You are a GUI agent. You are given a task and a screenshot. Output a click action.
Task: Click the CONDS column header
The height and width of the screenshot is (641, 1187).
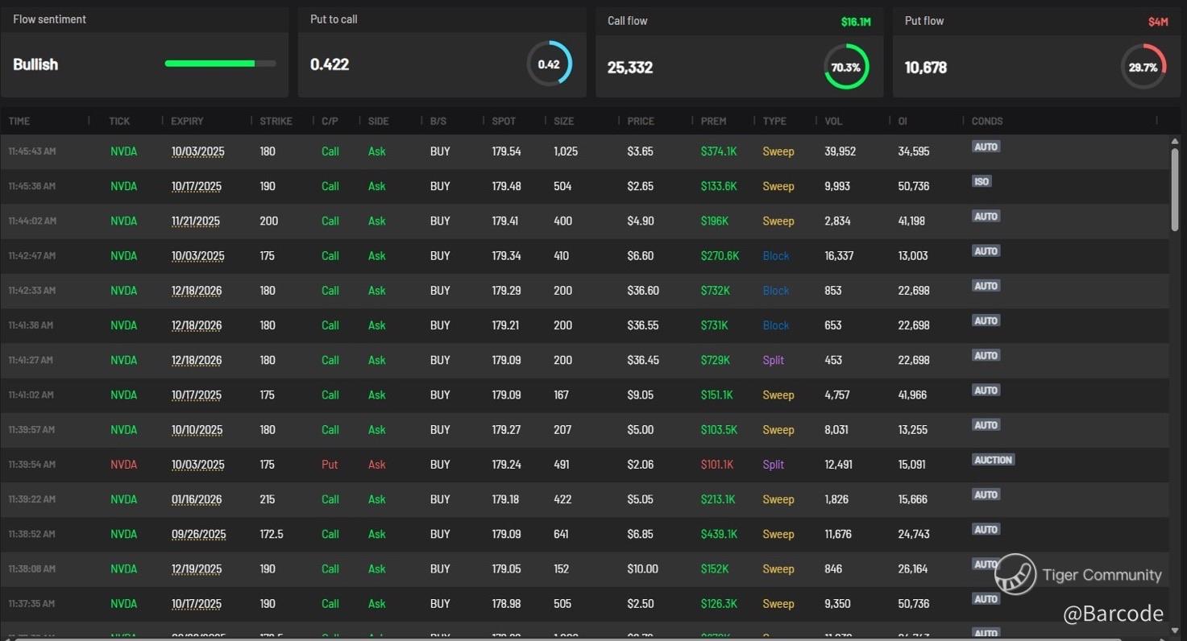coord(987,121)
